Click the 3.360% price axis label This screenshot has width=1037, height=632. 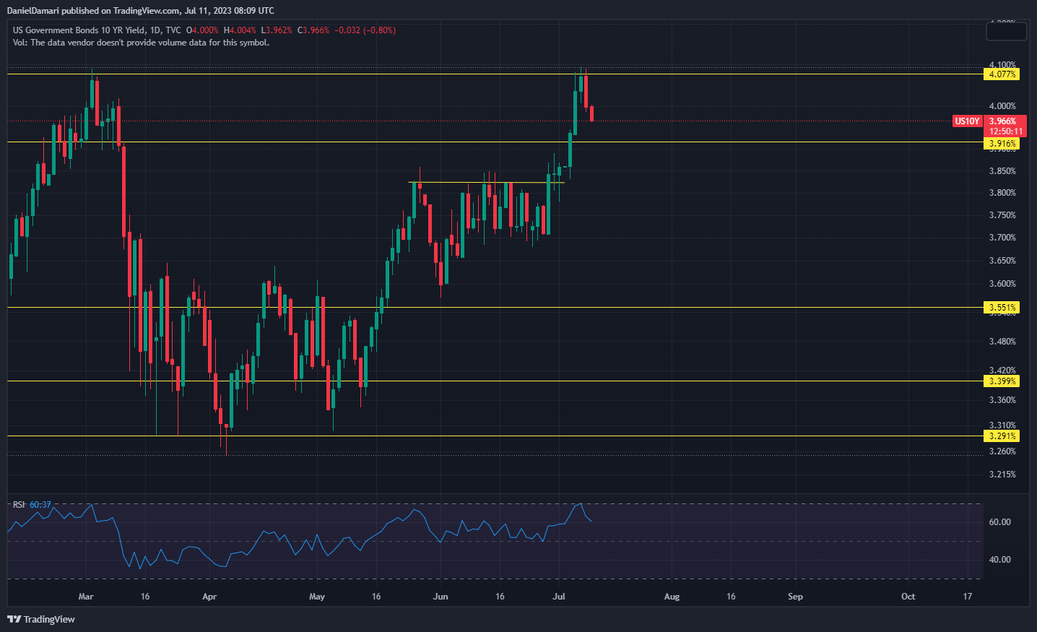(x=1002, y=400)
